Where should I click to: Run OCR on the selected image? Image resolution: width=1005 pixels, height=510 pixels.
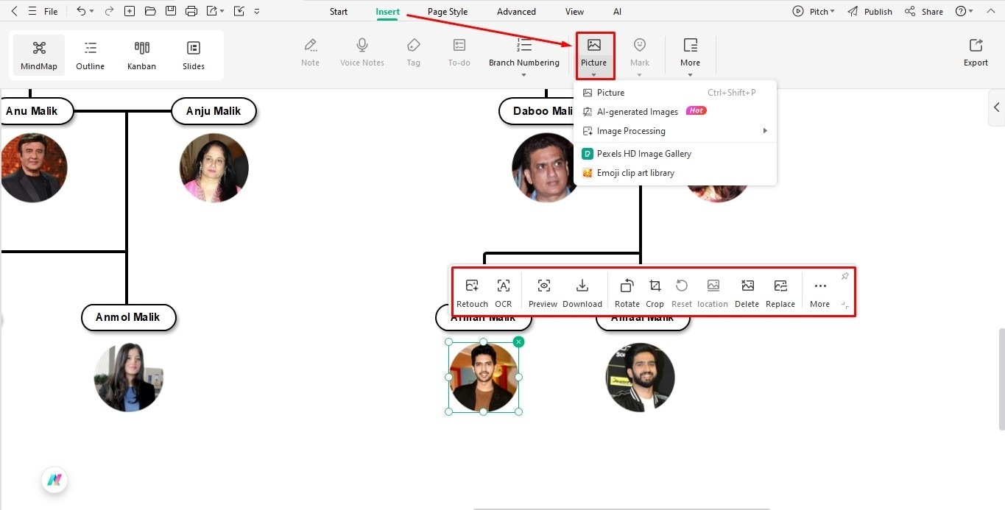pyautogui.click(x=504, y=291)
